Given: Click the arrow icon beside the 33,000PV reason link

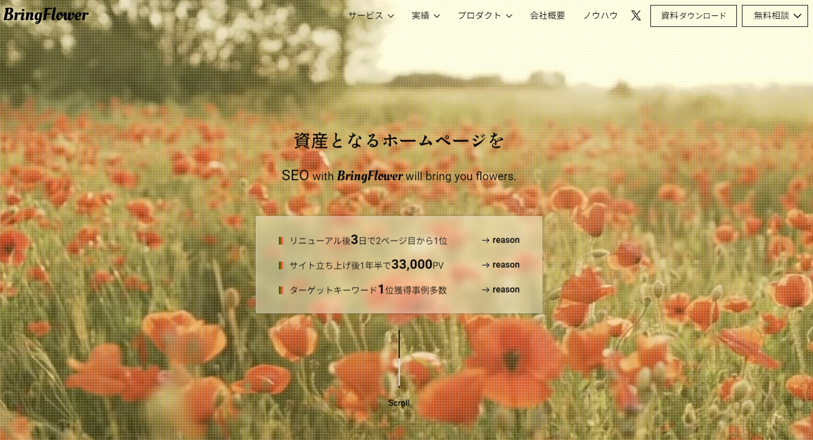Looking at the screenshot, I should pos(486,265).
